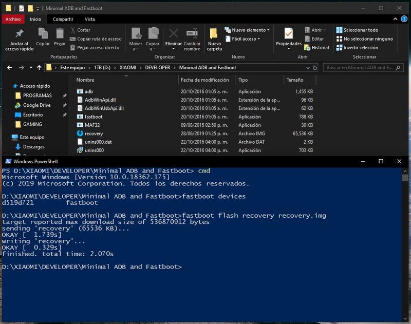Viewport: 411px width, 324px height.
Task: Click the forward navigation arrow
Action: (x=22, y=68)
